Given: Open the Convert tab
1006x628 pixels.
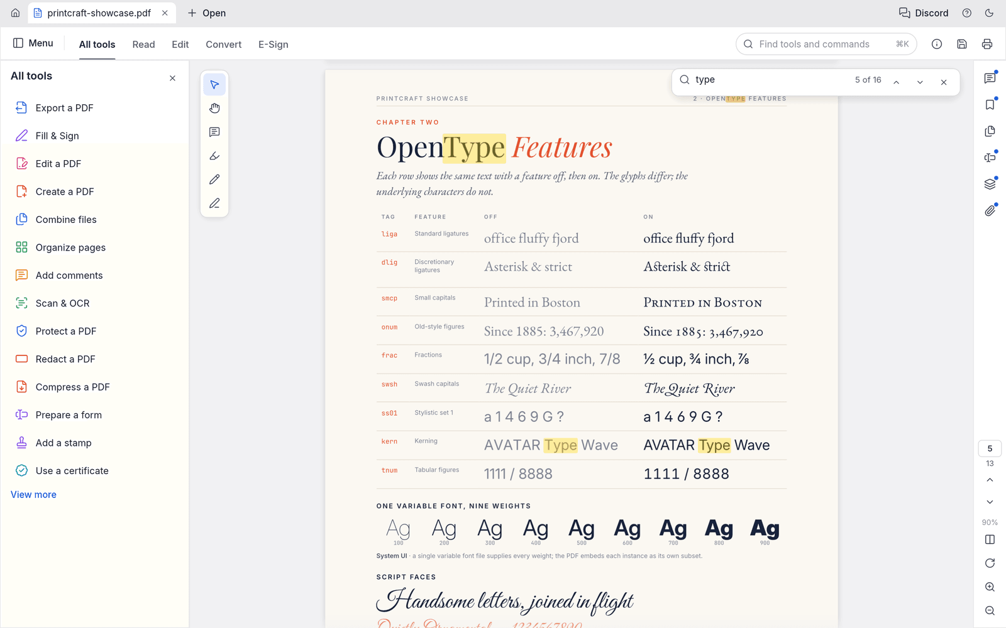Looking at the screenshot, I should click(224, 45).
